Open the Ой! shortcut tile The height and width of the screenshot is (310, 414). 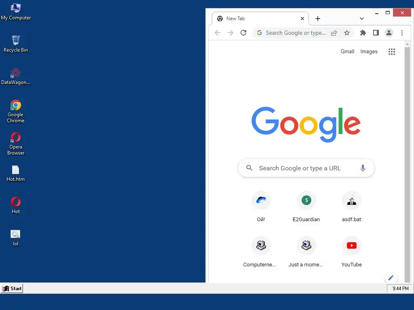(261, 206)
